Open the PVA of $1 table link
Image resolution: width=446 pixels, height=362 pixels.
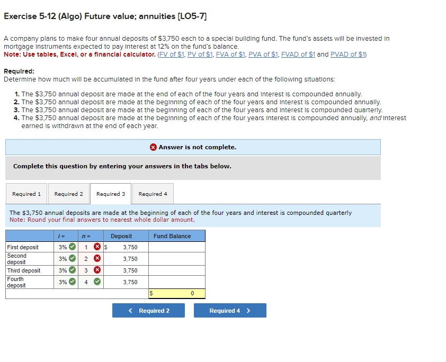(x=263, y=54)
